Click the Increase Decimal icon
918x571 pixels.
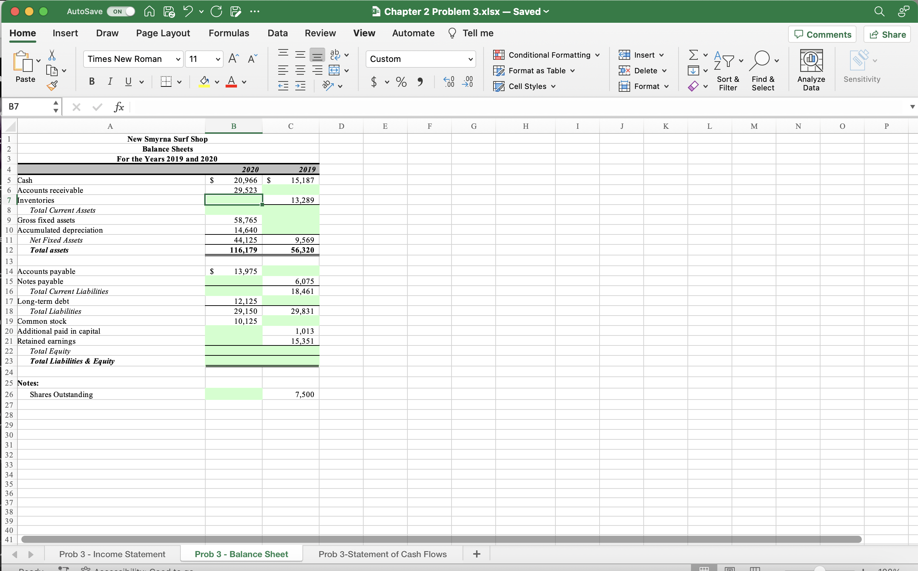(x=448, y=81)
